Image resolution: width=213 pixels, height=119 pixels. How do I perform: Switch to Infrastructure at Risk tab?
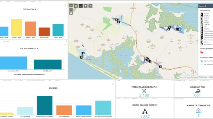point(21,2)
